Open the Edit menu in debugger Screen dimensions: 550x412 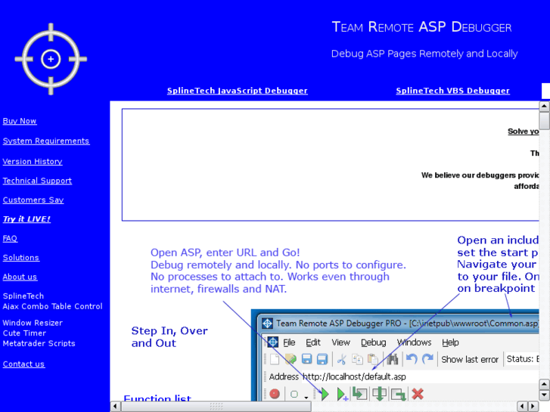(x=313, y=342)
